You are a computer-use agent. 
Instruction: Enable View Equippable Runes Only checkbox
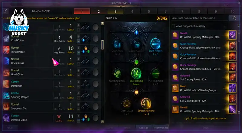(173, 26)
